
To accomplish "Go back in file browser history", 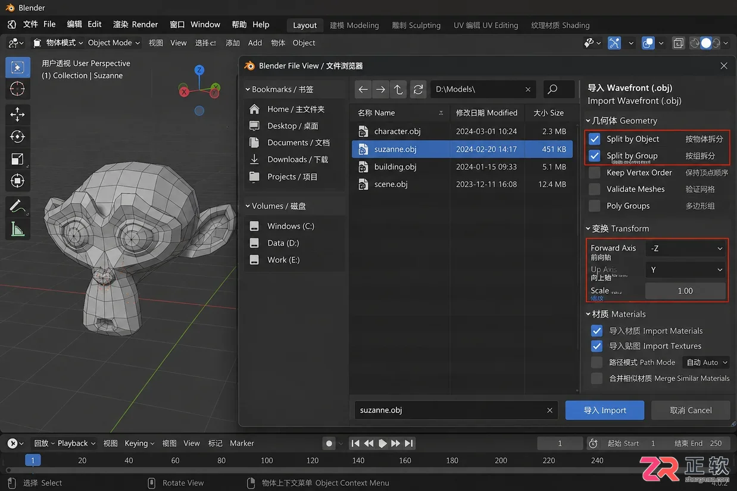I will pos(363,89).
